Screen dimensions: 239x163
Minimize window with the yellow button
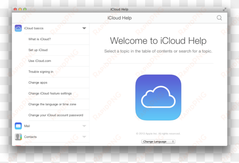(20, 9)
